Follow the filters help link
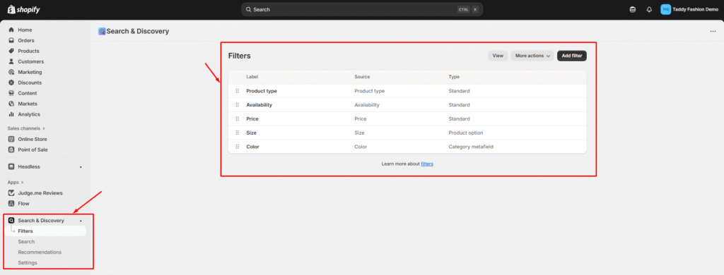724x275 pixels. (427, 164)
